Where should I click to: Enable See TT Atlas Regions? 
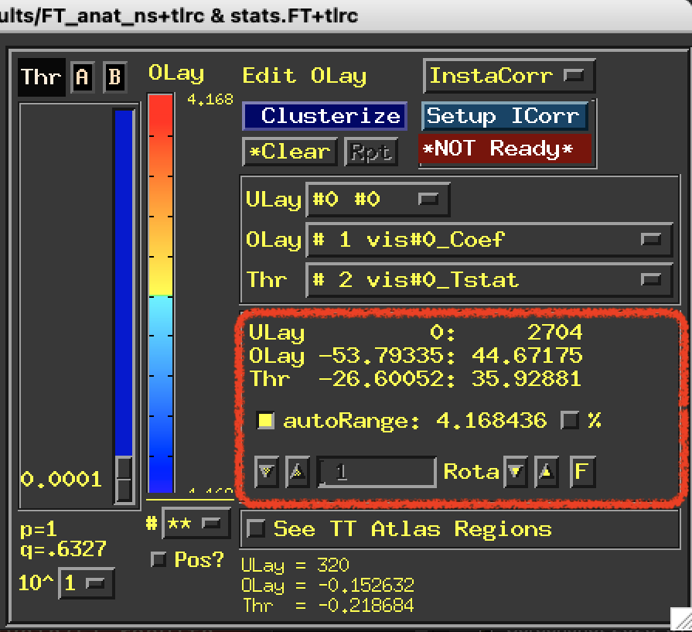point(255,529)
